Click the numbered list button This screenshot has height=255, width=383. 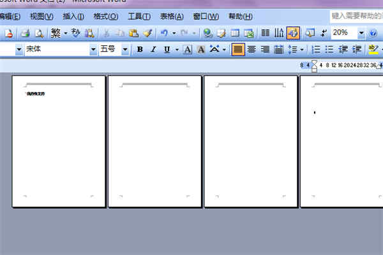pos(316,50)
